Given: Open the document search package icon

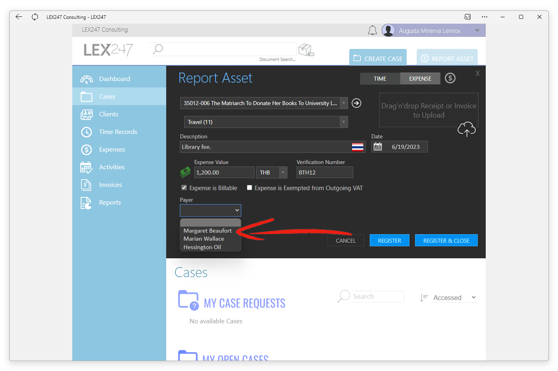Looking at the screenshot, I should [x=306, y=50].
